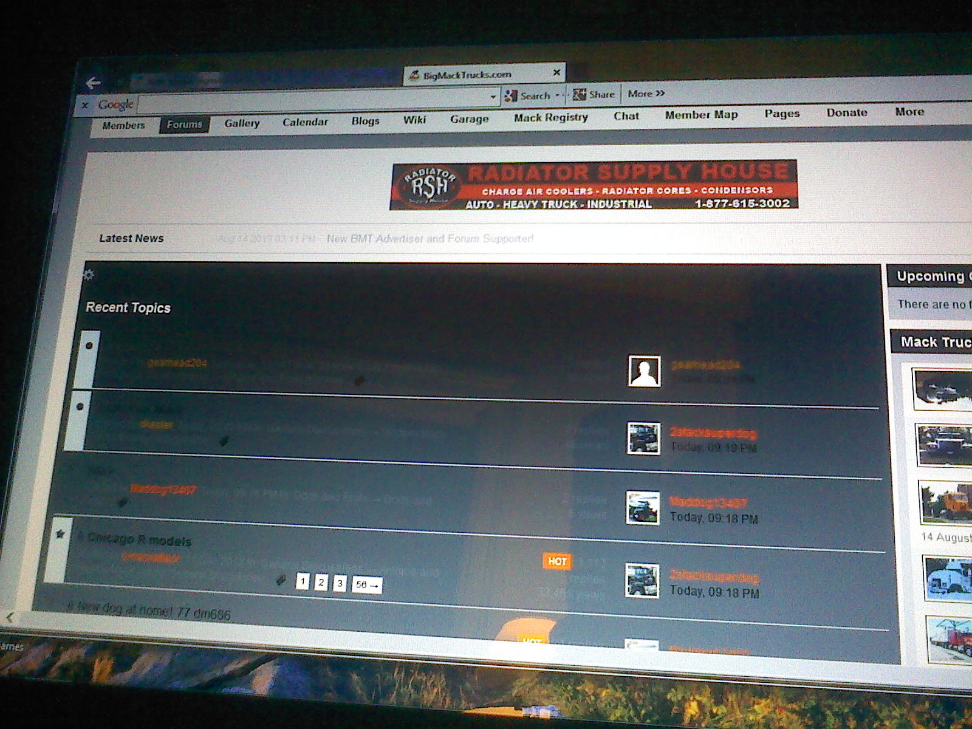The image size is (972, 729).
Task: Open the Chat navigation item
Action: point(626,116)
